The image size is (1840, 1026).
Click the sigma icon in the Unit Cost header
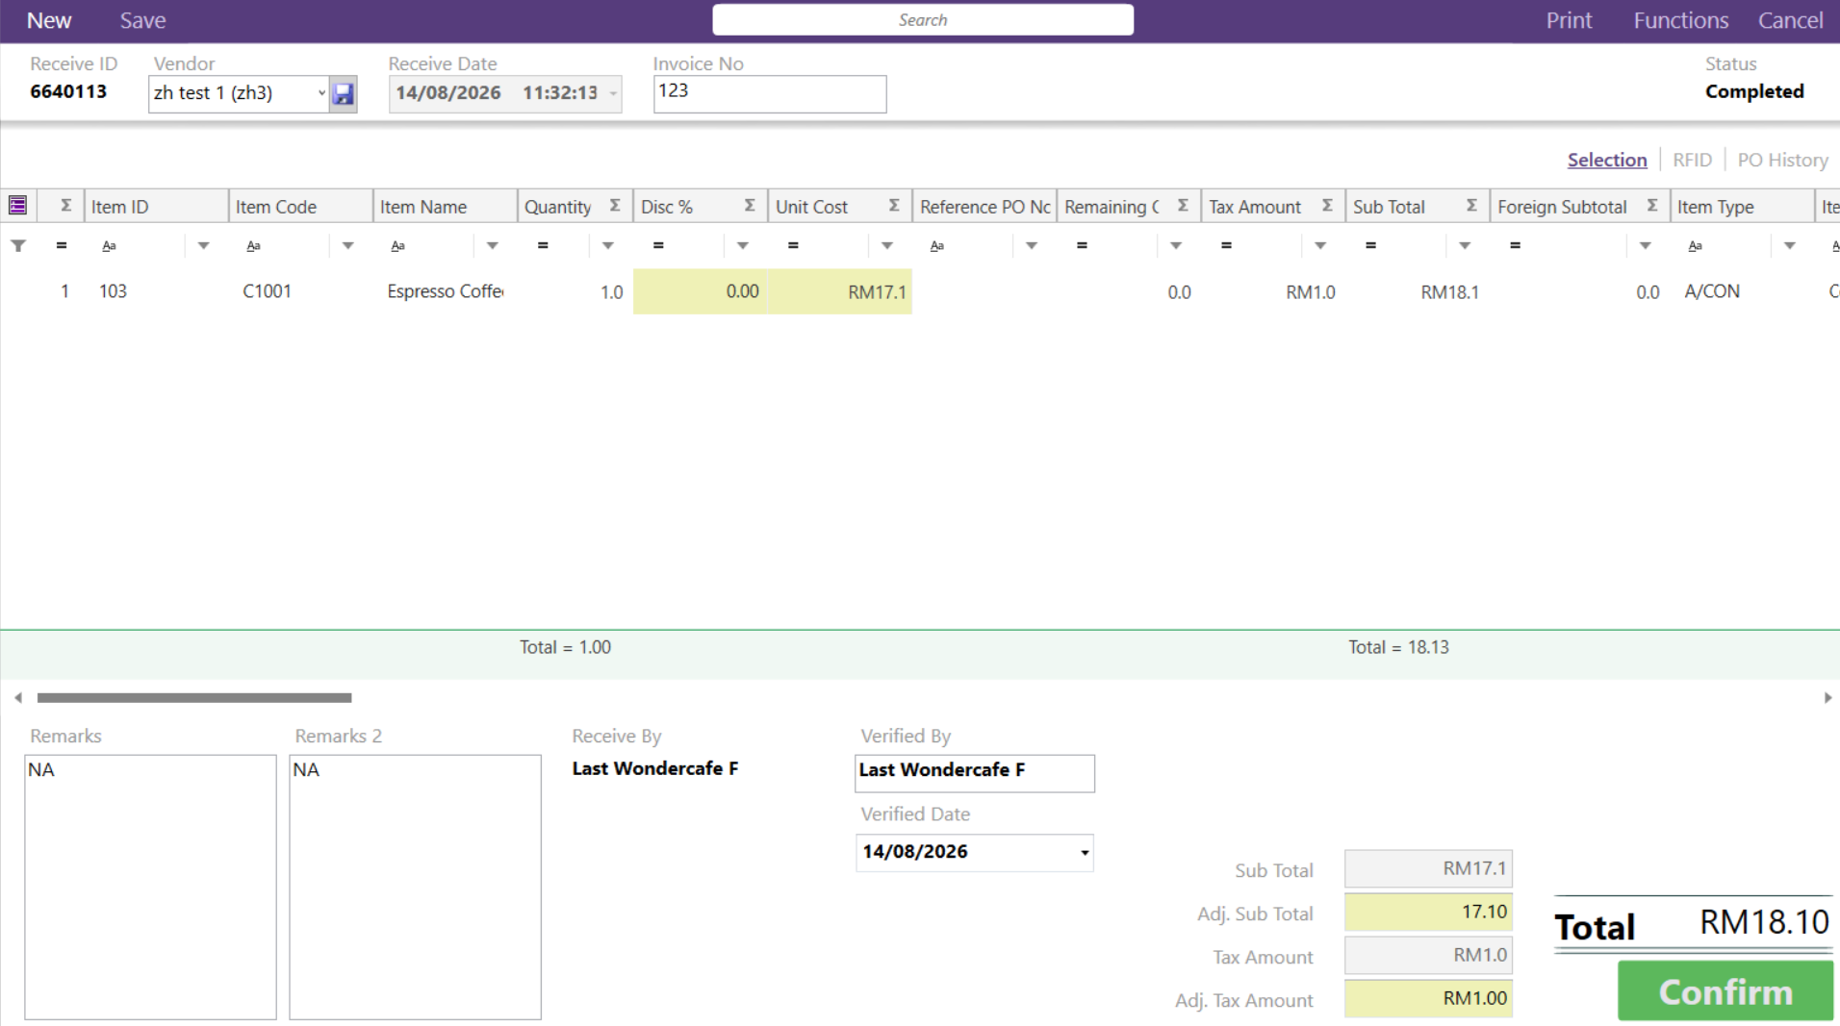(894, 206)
